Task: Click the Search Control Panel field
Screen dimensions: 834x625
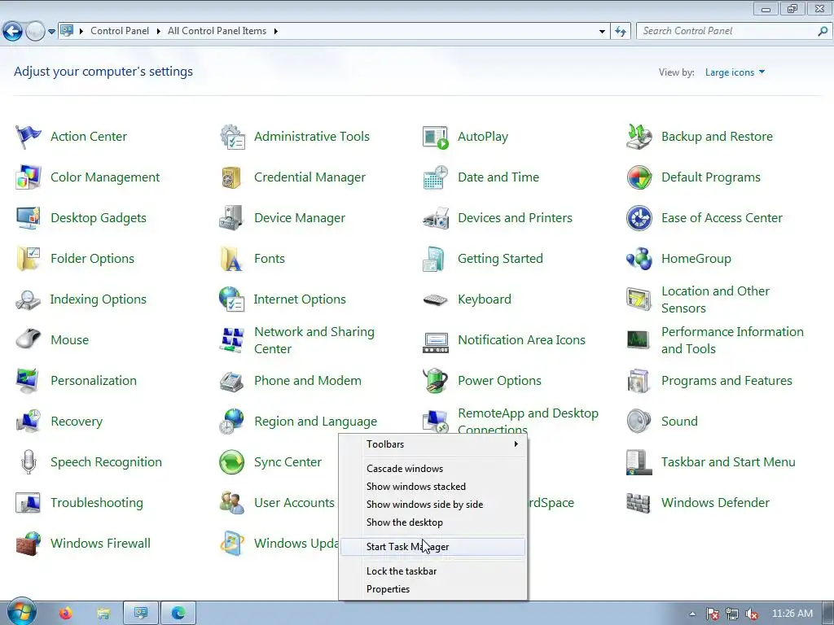Action: point(733,32)
